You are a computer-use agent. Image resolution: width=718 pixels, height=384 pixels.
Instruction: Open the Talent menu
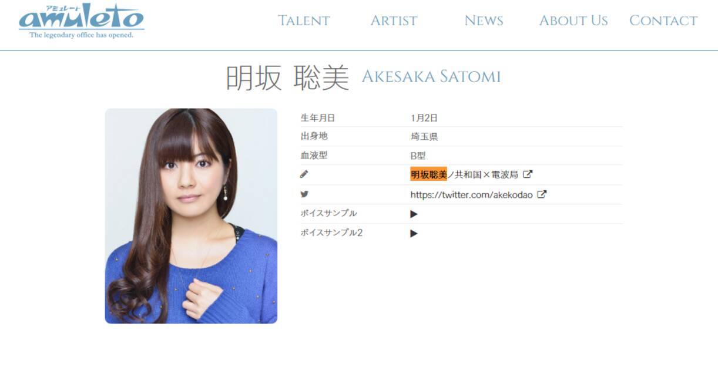[304, 21]
